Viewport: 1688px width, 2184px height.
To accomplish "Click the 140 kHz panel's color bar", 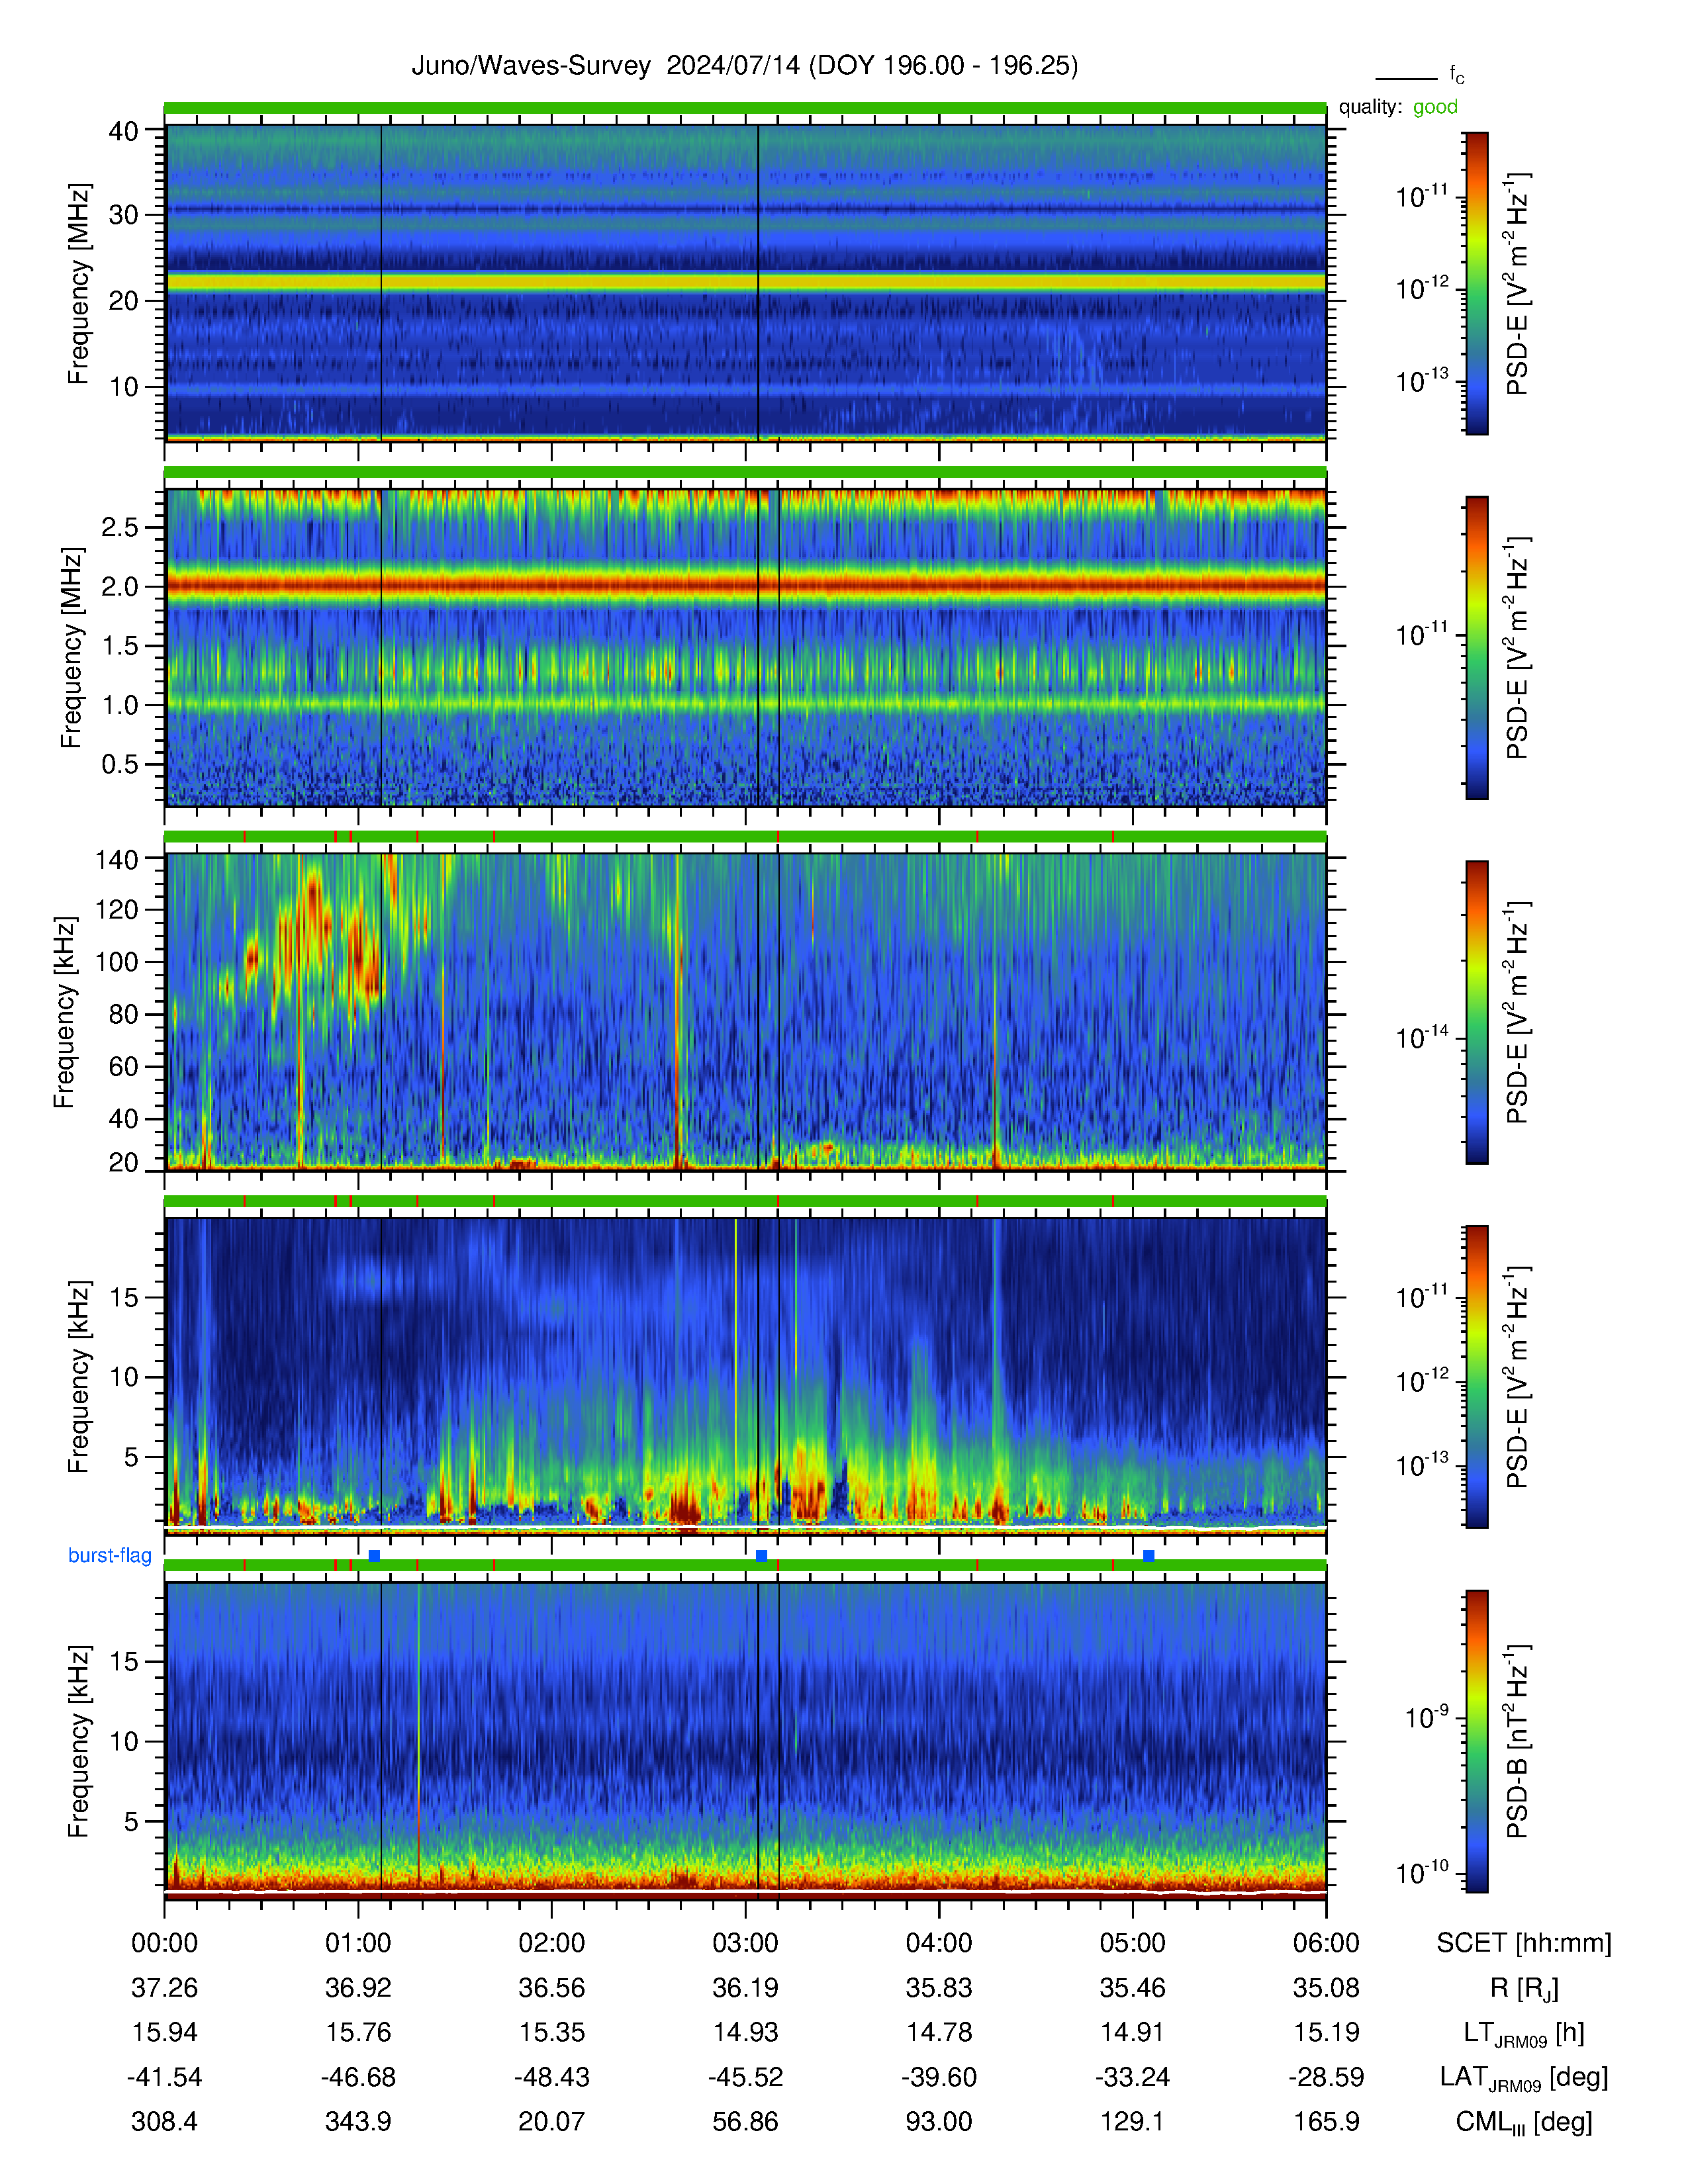I will (1476, 1012).
